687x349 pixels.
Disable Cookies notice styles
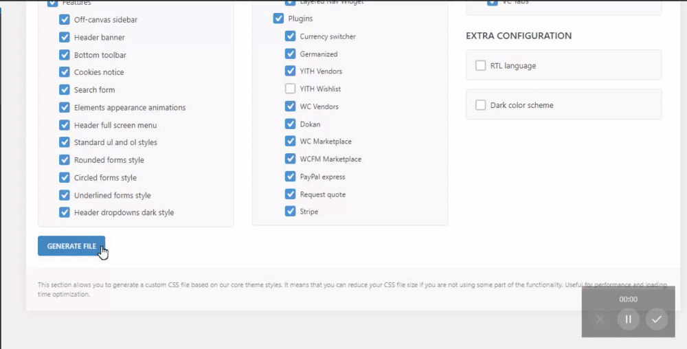pyautogui.click(x=65, y=72)
